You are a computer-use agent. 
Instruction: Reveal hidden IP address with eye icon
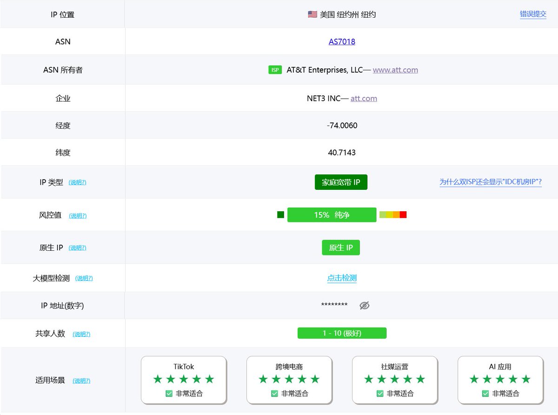[x=365, y=305]
